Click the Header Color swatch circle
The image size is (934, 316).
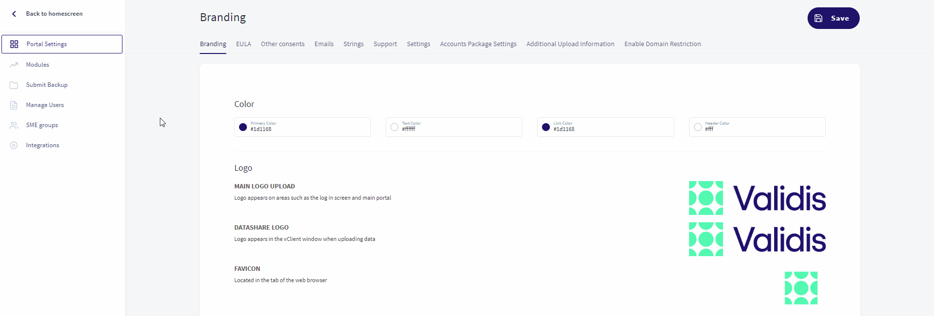698,127
